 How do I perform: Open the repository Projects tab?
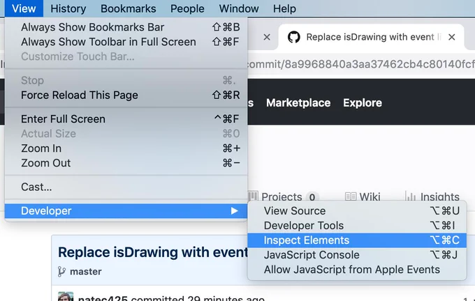click(283, 196)
